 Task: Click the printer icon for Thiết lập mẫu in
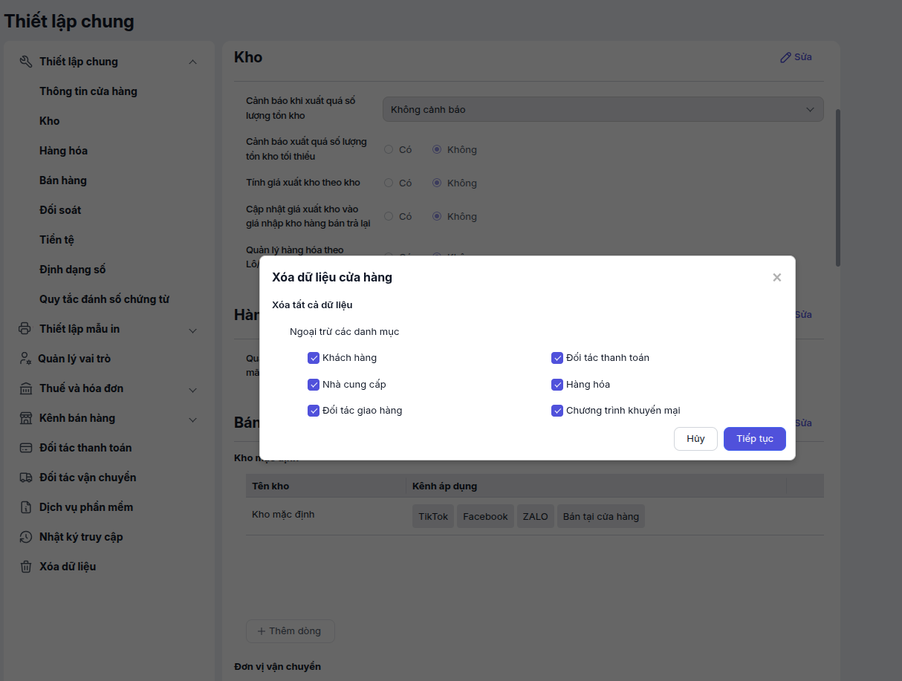[25, 329]
